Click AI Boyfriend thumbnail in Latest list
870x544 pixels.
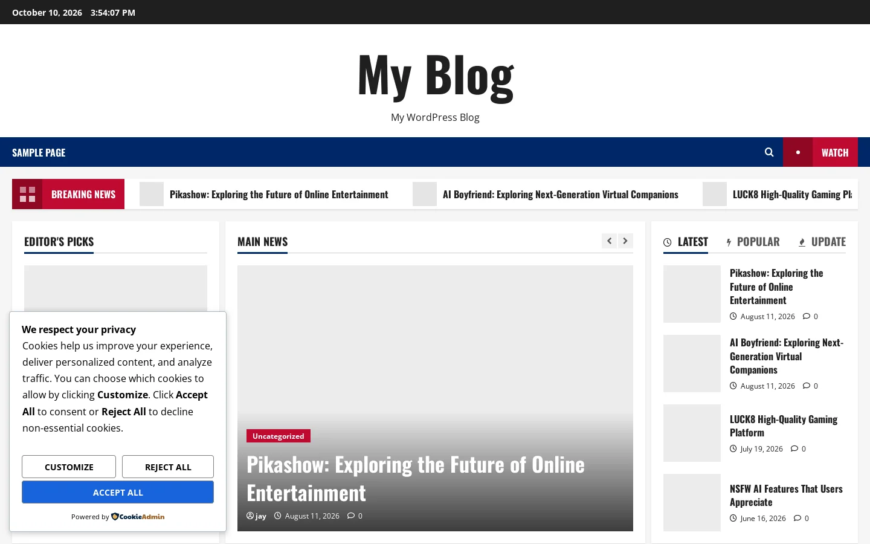pyautogui.click(x=692, y=363)
